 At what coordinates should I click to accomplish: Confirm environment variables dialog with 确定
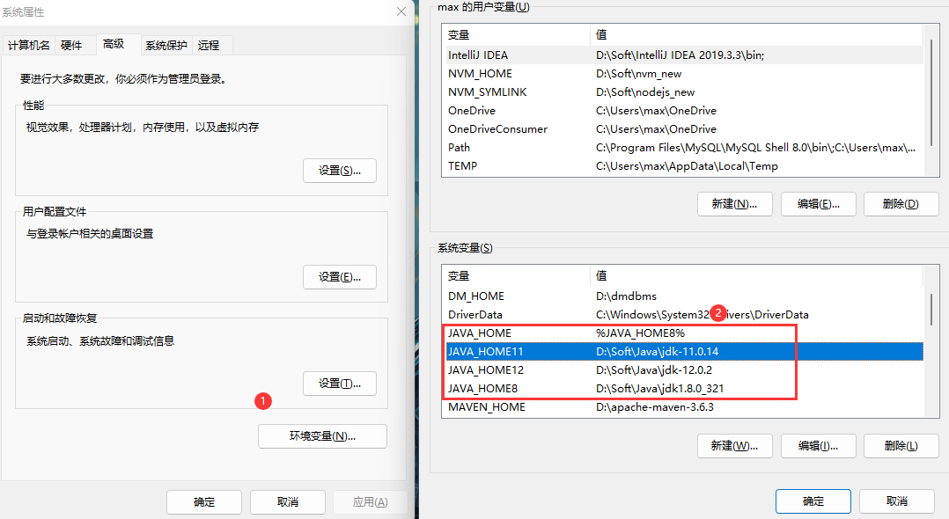click(x=813, y=501)
